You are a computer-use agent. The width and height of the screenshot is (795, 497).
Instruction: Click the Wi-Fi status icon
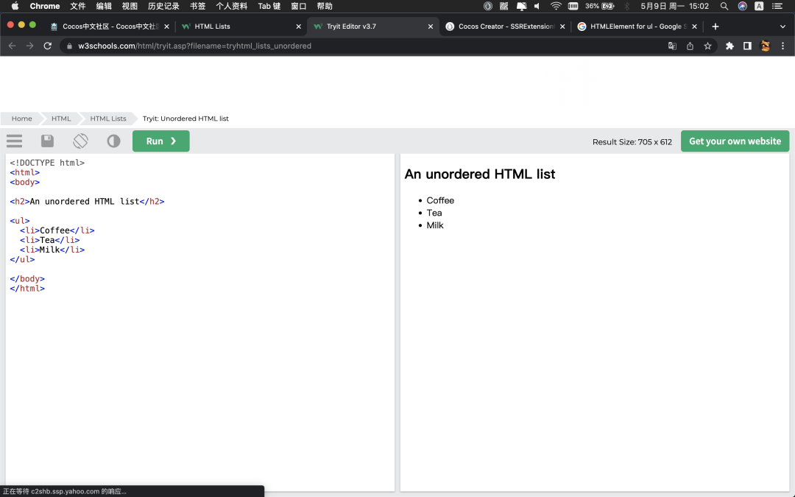556,6
